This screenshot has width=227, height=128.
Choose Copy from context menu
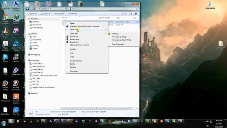point(72,57)
